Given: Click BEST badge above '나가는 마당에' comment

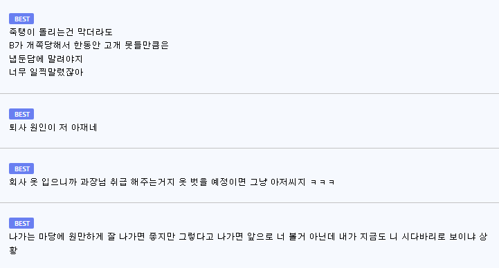Looking at the screenshot, I should pos(21,223).
